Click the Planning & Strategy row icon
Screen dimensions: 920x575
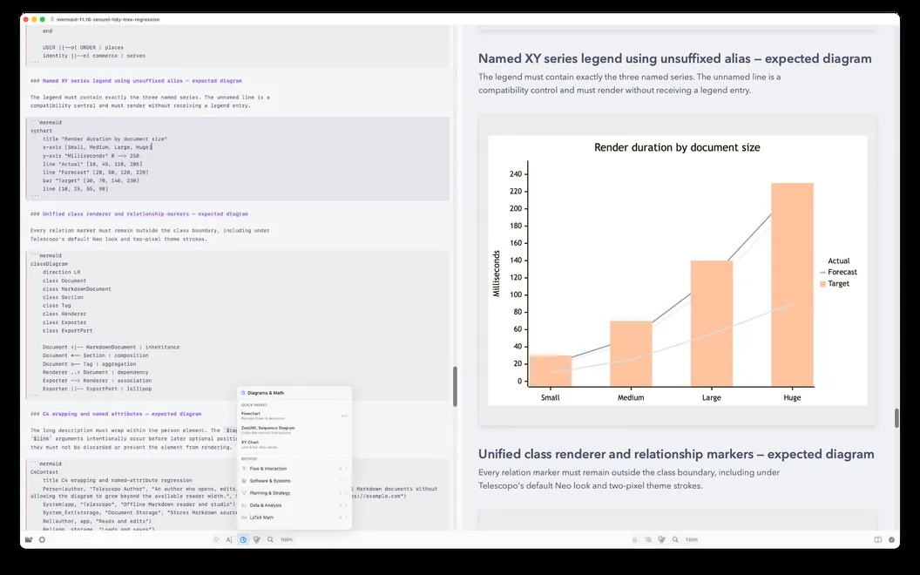pos(244,493)
